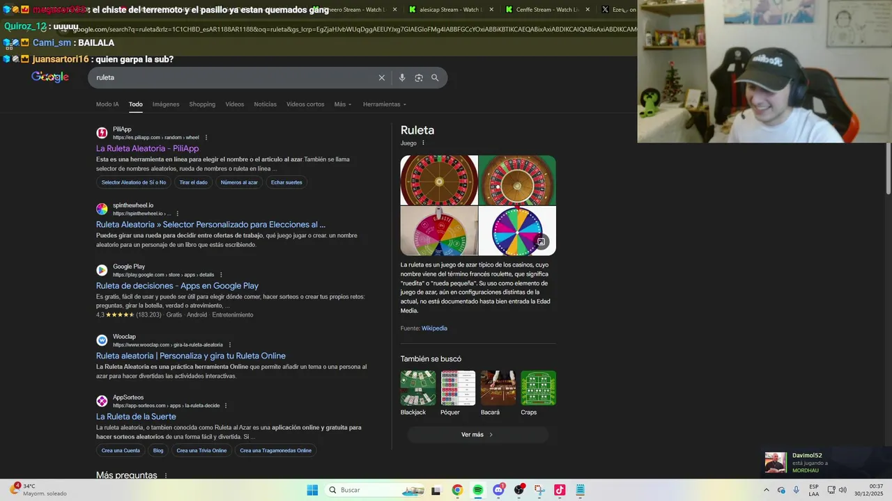Image resolution: width=892 pixels, height=501 pixels.
Task: Open Ruleta de decisiones Google Play result
Action: tap(177, 286)
